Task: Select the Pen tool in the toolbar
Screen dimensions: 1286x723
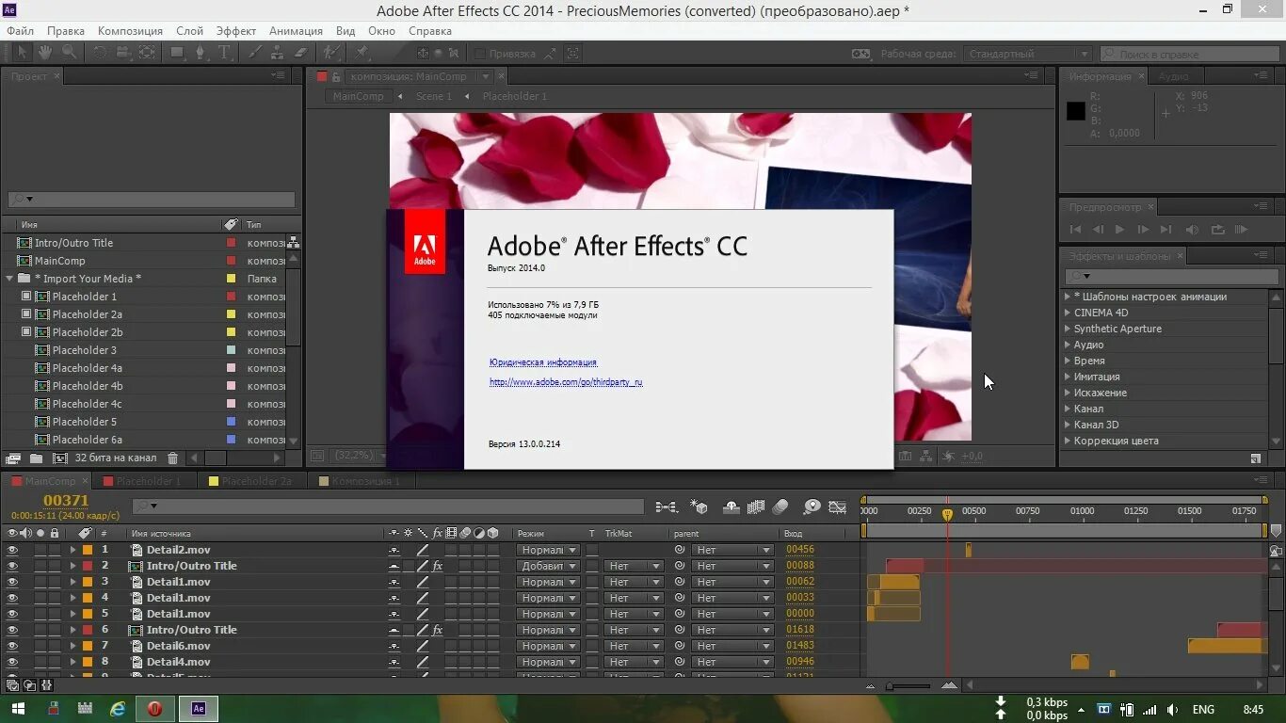Action: (201, 53)
